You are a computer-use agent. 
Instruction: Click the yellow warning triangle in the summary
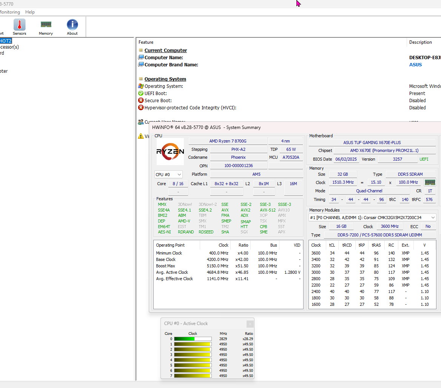(x=142, y=136)
